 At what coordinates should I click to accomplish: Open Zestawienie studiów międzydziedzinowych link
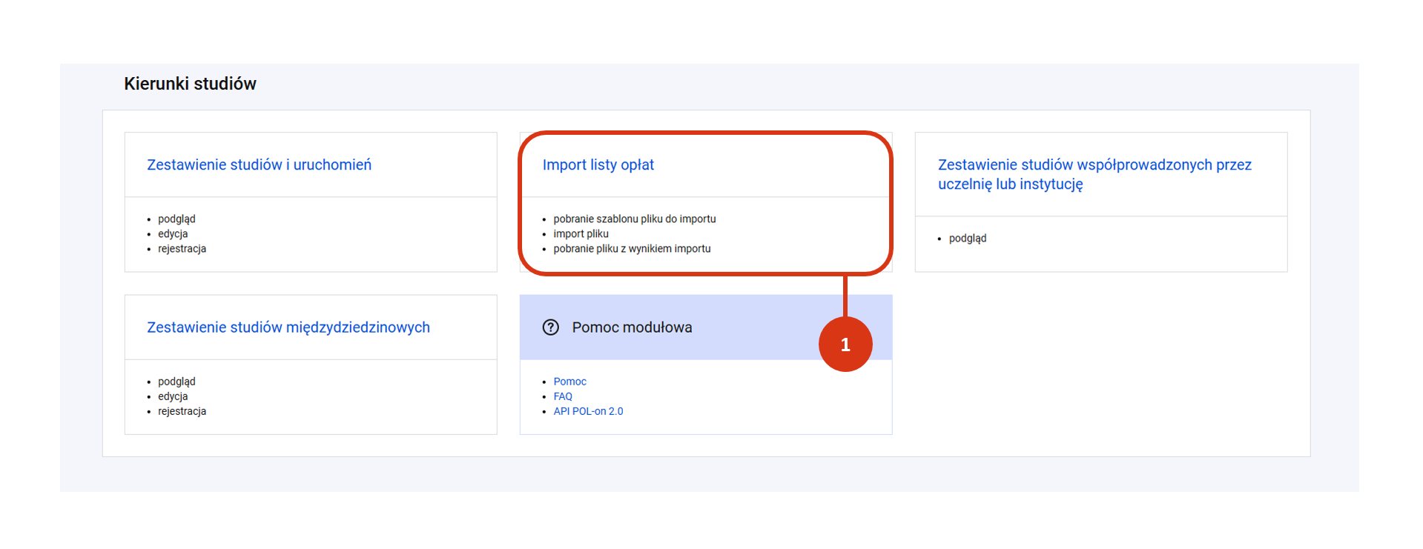(x=288, y=327)
